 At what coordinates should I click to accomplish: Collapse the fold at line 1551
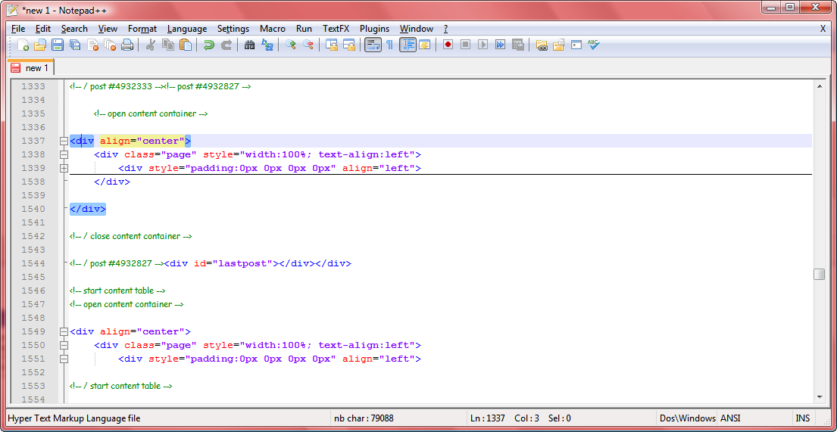point(64,359)
